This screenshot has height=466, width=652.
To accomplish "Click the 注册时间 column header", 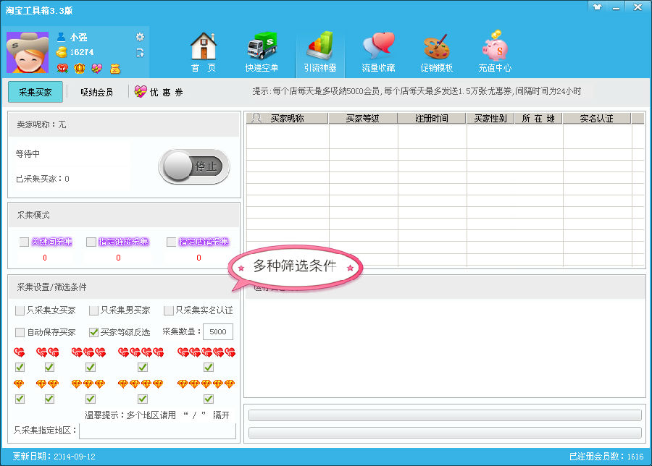I will (x=432, y=119).
